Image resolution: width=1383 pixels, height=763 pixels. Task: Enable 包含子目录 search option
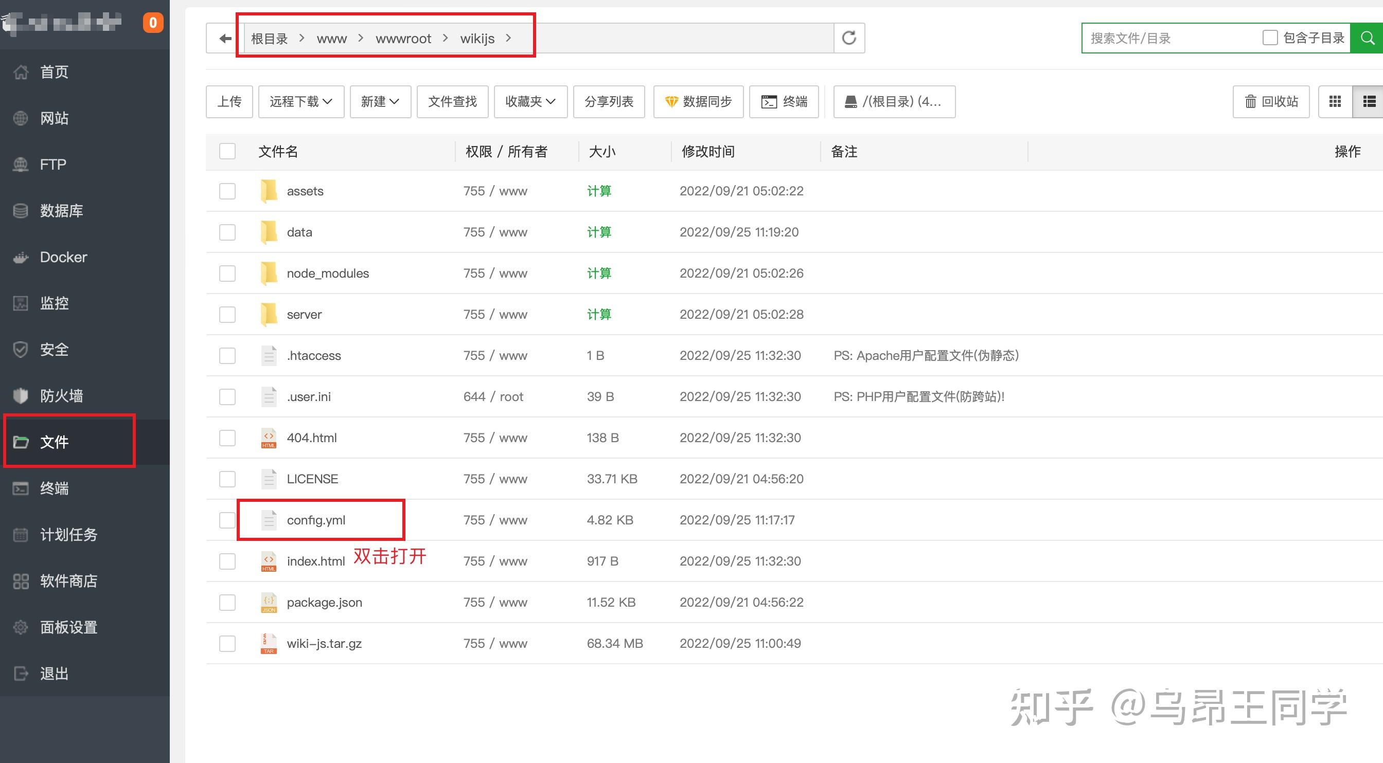(1270, 37)
